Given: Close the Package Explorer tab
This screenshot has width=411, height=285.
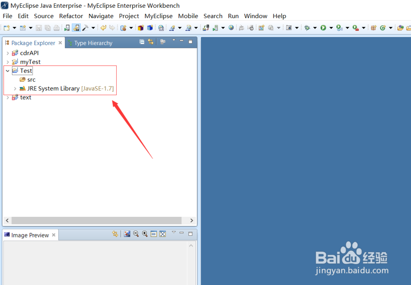Looking at the screenshot, I should [x=60, y=43].
